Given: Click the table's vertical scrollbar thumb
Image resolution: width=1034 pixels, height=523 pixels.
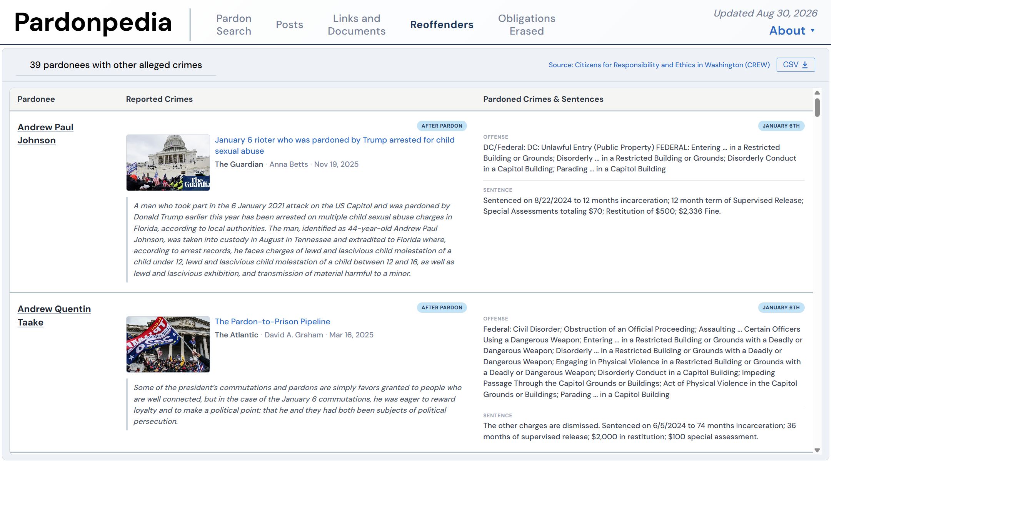Looking at the screenshot, I should (817, 108).
